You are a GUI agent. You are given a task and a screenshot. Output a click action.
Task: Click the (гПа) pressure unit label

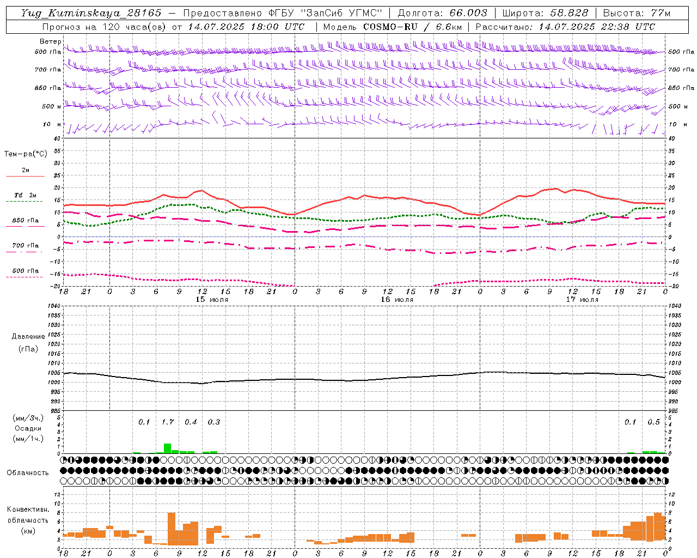pos(28,349)
